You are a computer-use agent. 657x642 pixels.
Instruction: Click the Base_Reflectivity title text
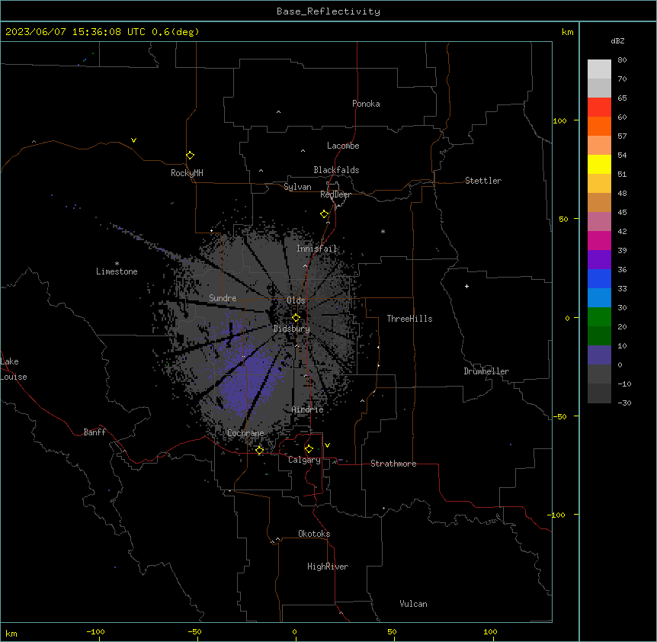328,11
